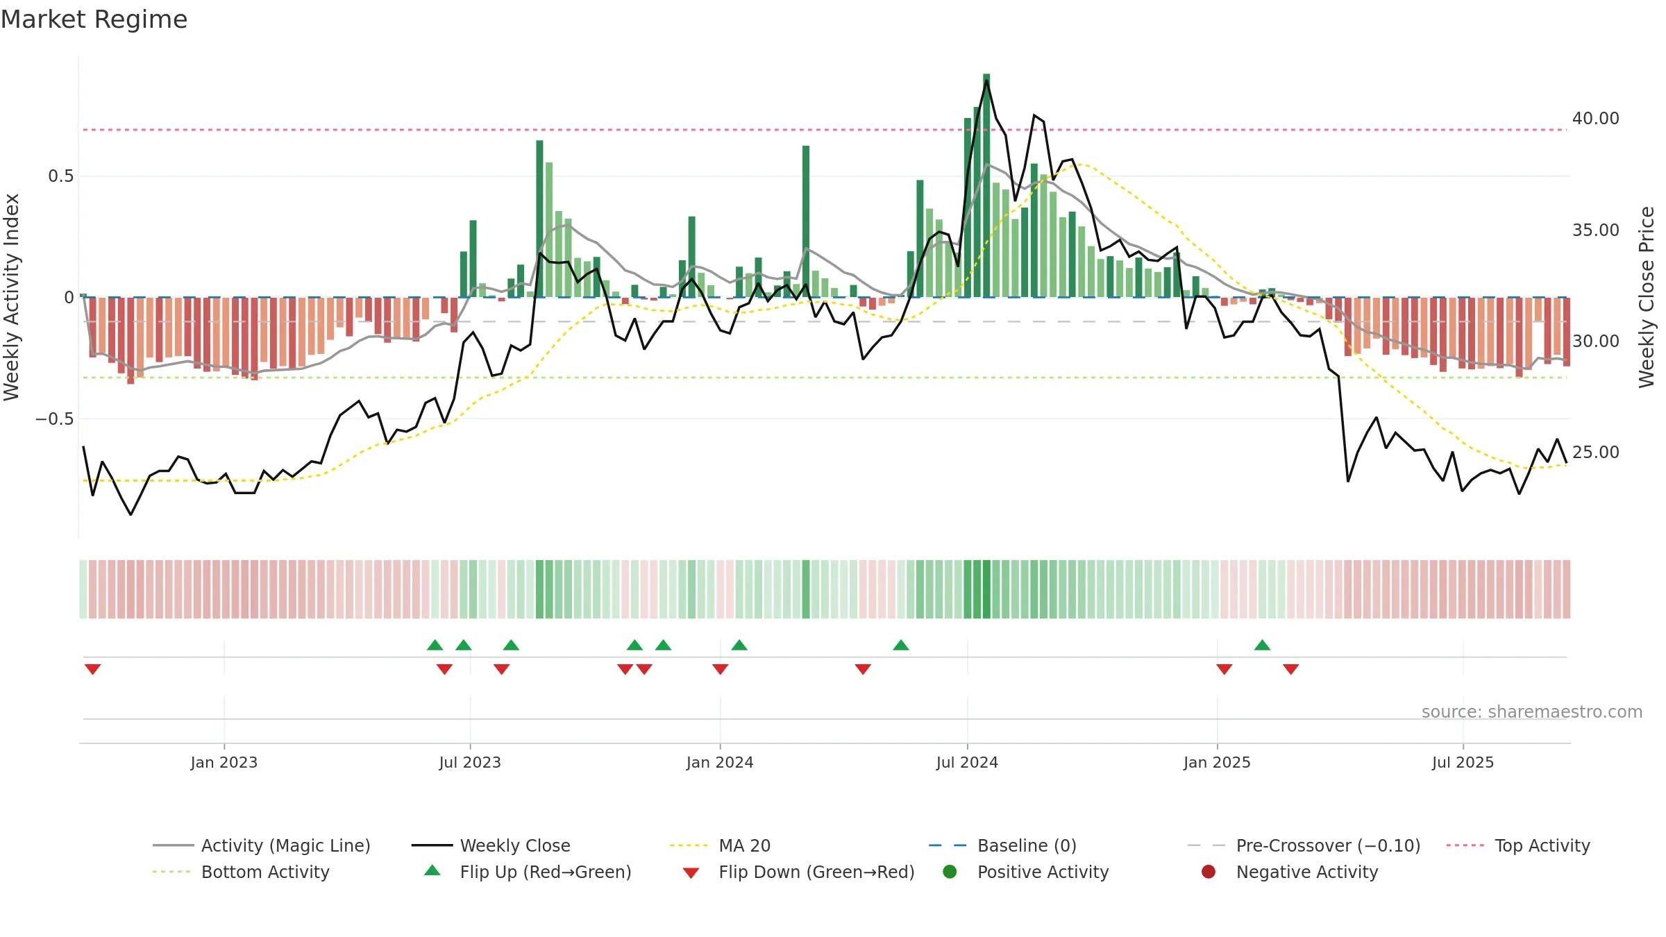Click the Jul 2023 x-axis label
Image resolution: width=1666 pixels, height=937 pixels.
pos(470,762)
